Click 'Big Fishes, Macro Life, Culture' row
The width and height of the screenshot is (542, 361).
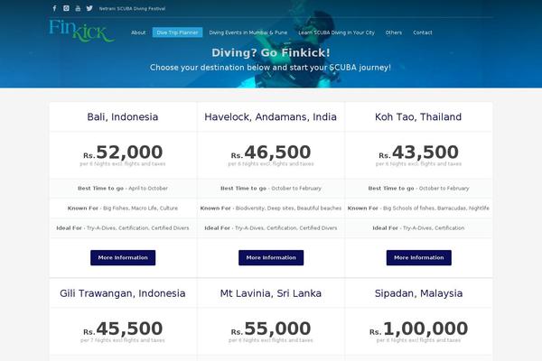click(x=123, y=208)
